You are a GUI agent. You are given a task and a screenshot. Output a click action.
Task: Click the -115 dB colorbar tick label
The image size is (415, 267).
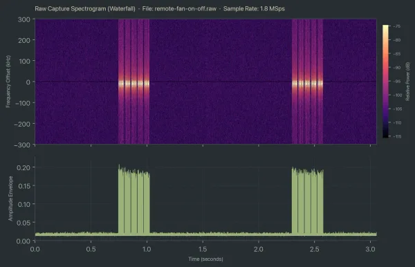click(397, 136)
